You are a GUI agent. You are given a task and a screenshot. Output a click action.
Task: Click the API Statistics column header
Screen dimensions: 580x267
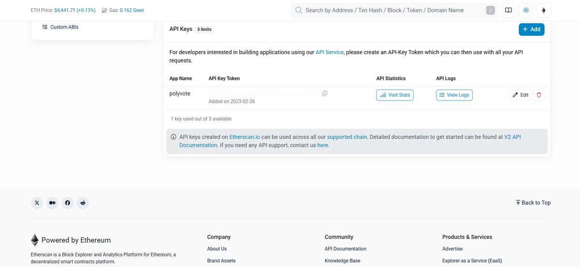coord(391,78)
